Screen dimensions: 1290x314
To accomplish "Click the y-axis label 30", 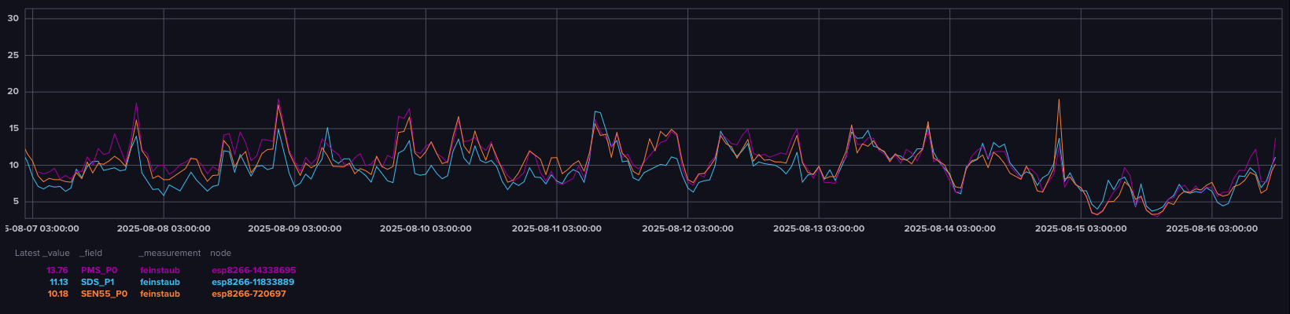I will coord(13,17).
